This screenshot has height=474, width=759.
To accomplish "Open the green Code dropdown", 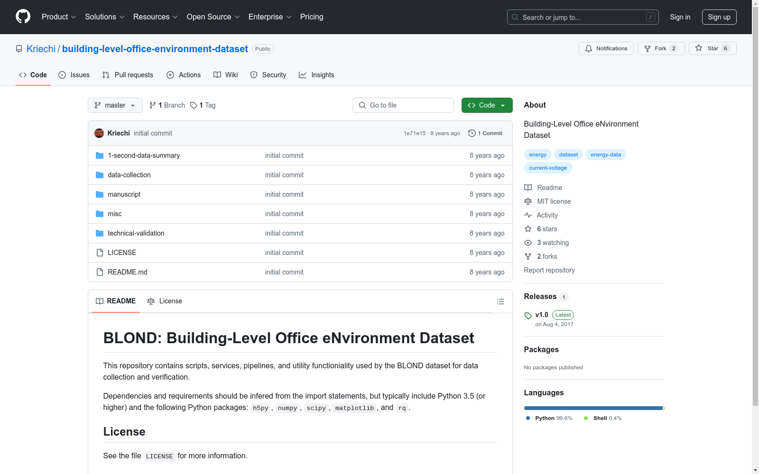I will pos(487,105).
